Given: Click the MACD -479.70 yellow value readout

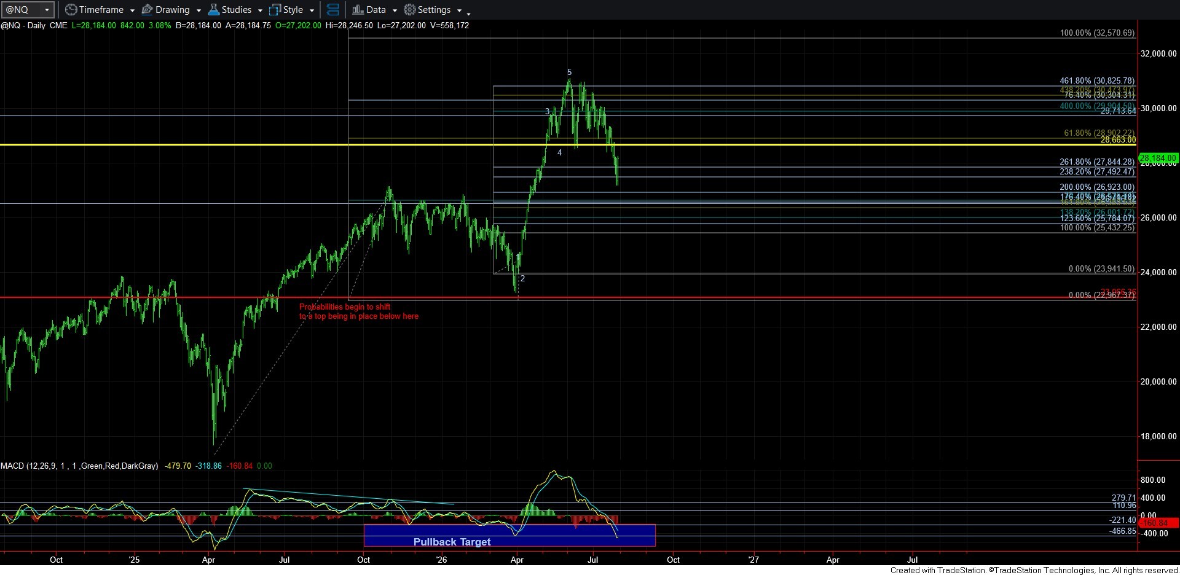Looking at the screenshot, I should (178, 466).
